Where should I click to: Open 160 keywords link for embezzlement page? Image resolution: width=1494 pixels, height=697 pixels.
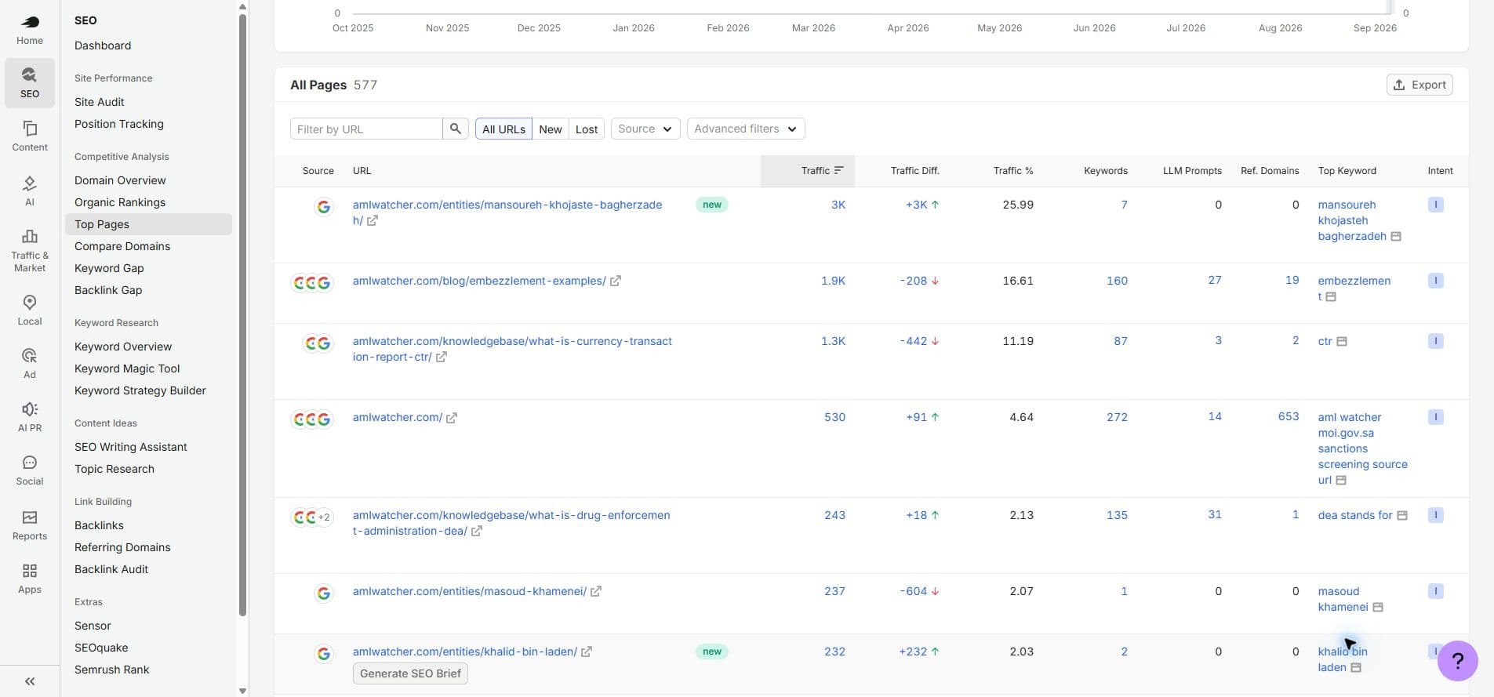point(1117,281)
